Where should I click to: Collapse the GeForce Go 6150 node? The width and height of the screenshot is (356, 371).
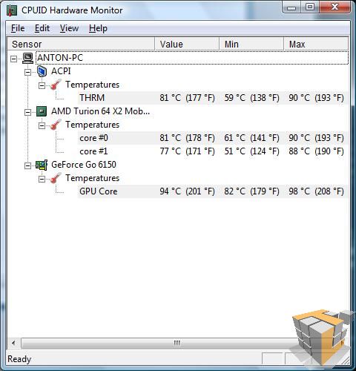[27, 165]
